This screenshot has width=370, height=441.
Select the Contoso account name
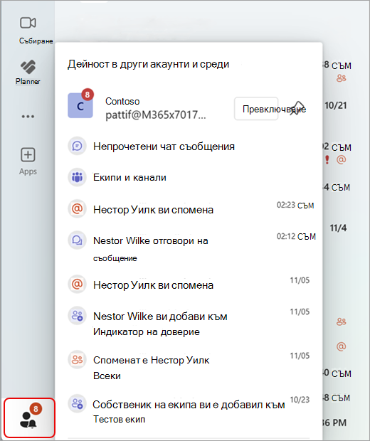(x=122, y=101)
